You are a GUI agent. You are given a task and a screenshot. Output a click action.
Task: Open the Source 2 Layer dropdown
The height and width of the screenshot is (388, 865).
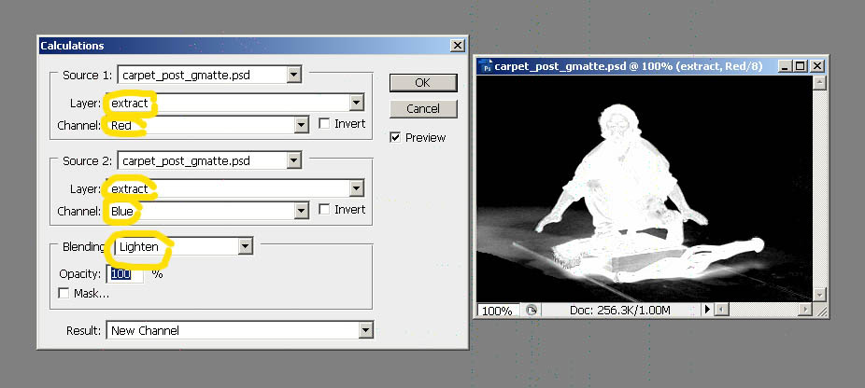[357, 188]
